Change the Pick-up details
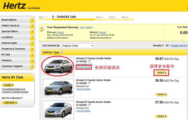The image size is (188, 120). pyautogui.click(x=60, y=32)
